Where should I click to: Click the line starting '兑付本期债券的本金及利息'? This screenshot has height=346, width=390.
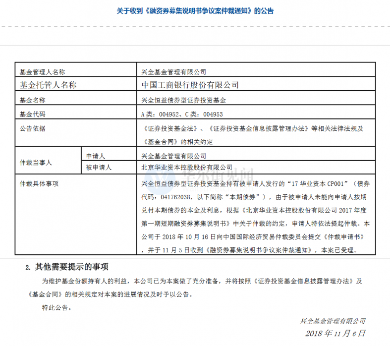pyautogui.click(x=254, y=211)
